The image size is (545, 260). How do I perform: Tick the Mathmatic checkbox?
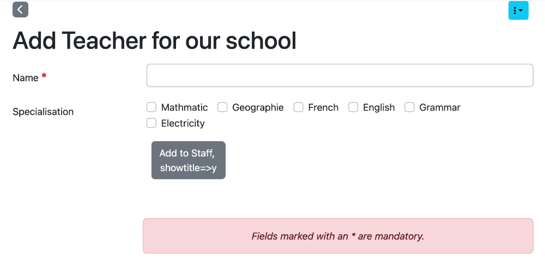tap(151, 107)
